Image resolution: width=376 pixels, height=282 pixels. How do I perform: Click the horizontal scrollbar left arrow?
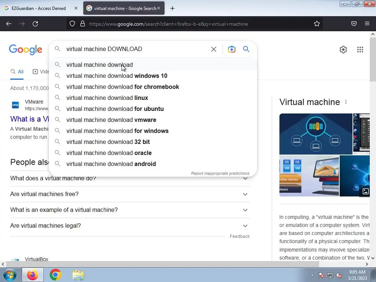[3, 264]
